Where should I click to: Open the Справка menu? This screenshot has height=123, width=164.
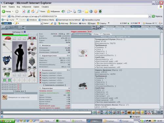tap(45, 7)
